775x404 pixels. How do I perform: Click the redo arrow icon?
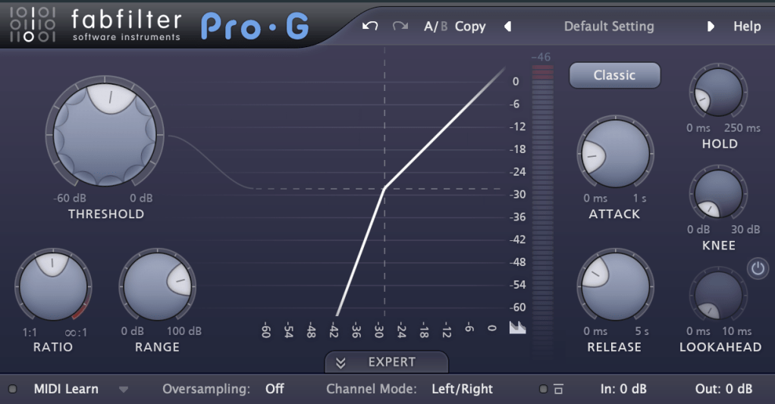coord(400,27)
